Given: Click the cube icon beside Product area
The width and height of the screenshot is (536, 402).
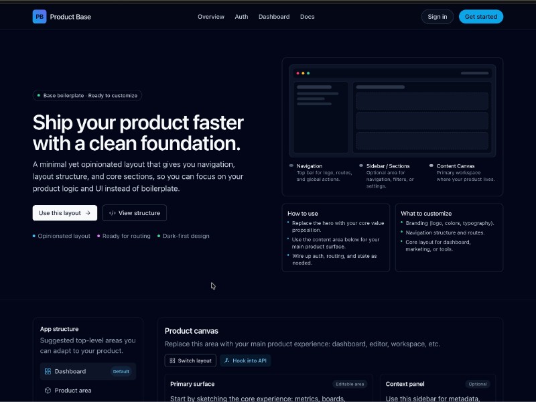Looking at the screenshot, I should point(48,391).
